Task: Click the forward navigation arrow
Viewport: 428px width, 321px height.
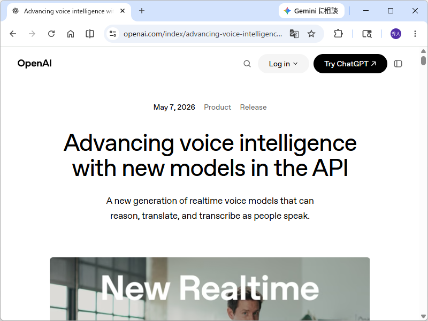Action: tap(32, 34)
